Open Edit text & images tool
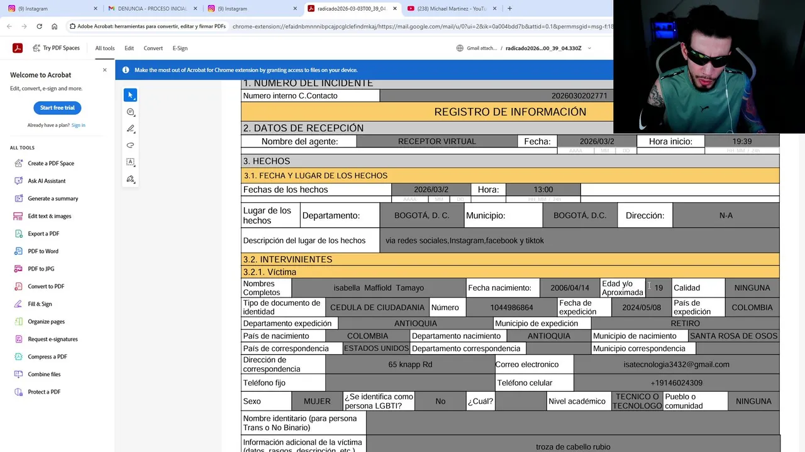The image size is (805, 452). (50, 216)
